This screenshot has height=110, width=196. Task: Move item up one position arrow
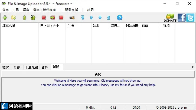point(92,18)
